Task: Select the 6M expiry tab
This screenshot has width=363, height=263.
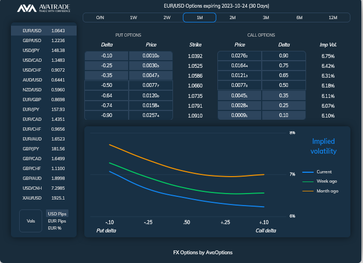Action: tap(299, 17)
